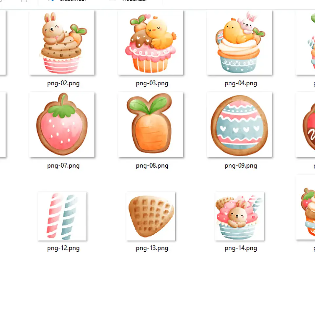Click the file name png-02.png

63,83
